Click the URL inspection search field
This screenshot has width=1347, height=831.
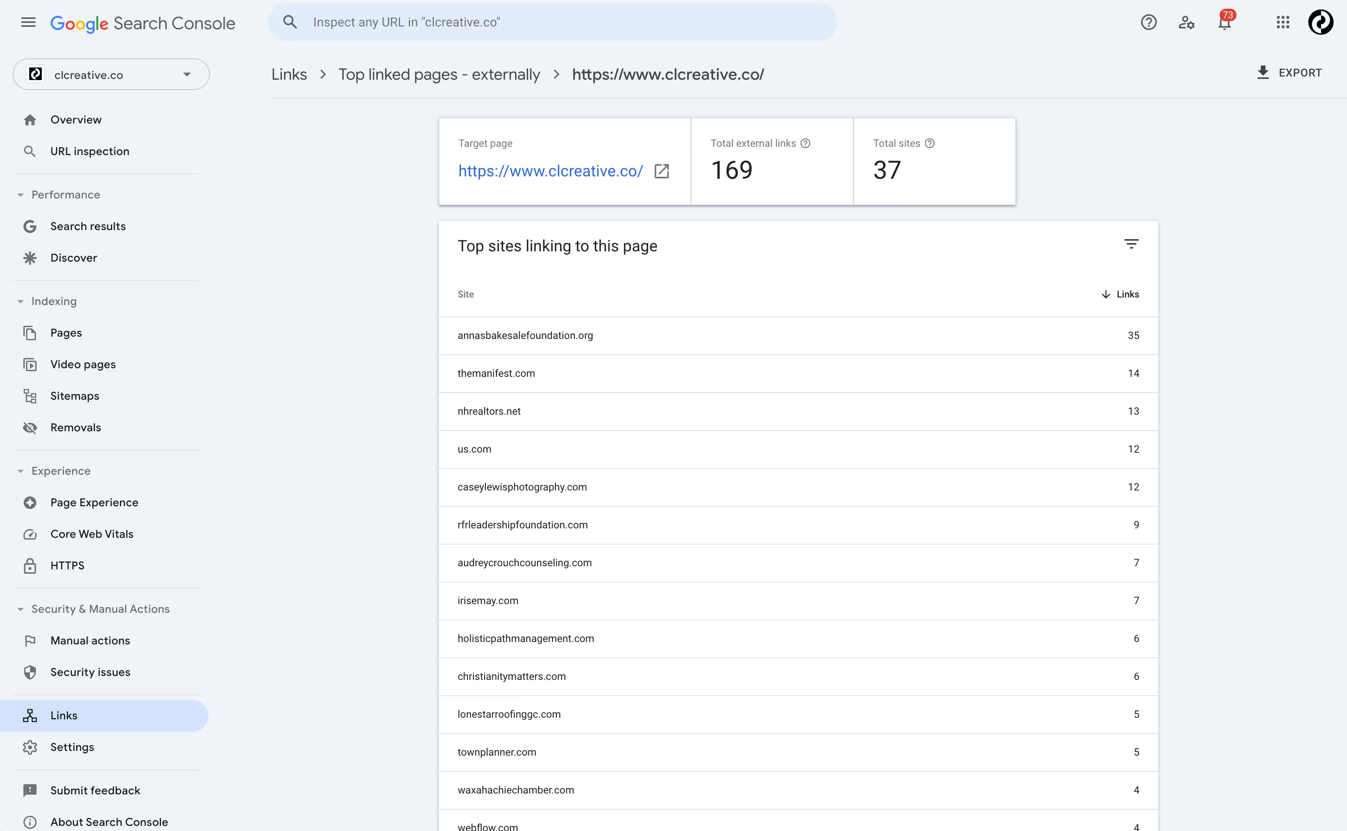click(552, 22)
